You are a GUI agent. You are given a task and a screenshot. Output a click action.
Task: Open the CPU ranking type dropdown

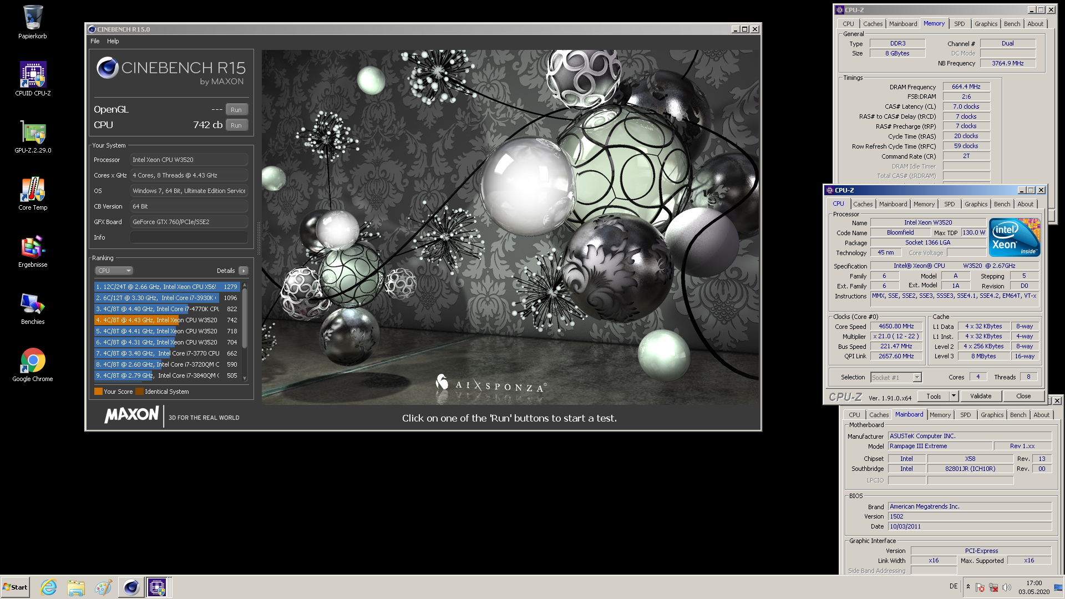114,271
